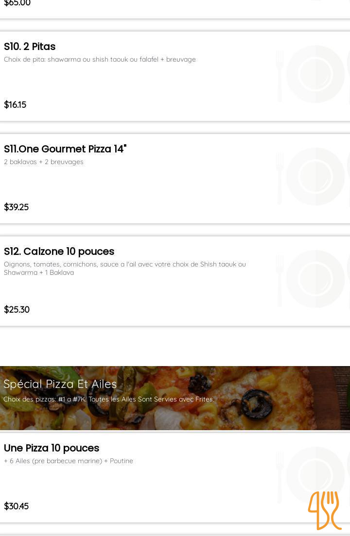
Task: Click the "Choix de pita" description text
Action: [x=100, y=60]
